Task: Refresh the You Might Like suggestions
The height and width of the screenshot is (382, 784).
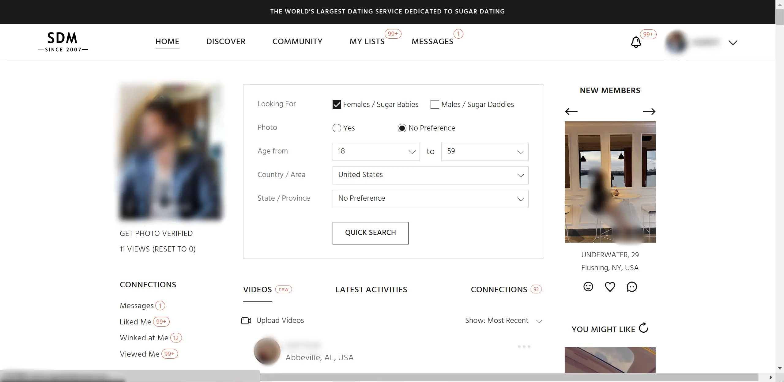Action: pyautogui.click(x=644, y=327)
